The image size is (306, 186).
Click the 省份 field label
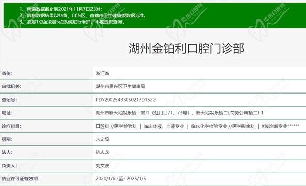tap(7, 73)
